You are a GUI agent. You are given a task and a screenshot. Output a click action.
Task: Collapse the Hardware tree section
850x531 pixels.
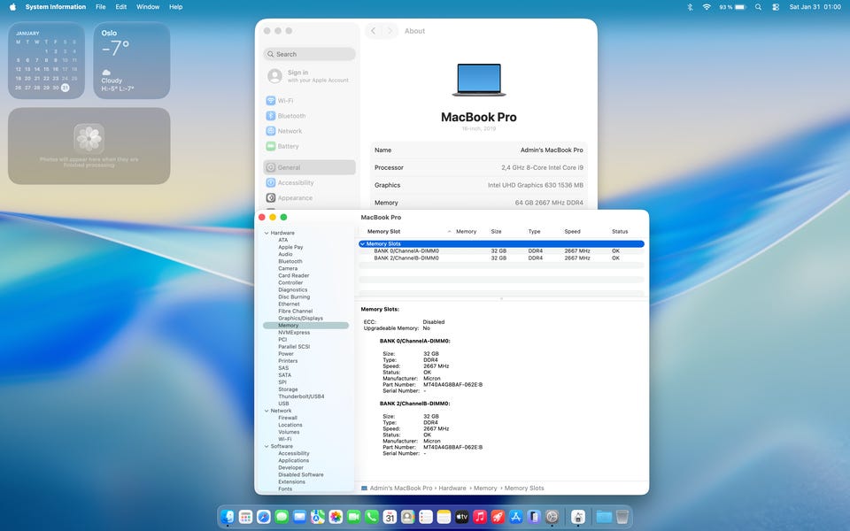coord(266,233)
